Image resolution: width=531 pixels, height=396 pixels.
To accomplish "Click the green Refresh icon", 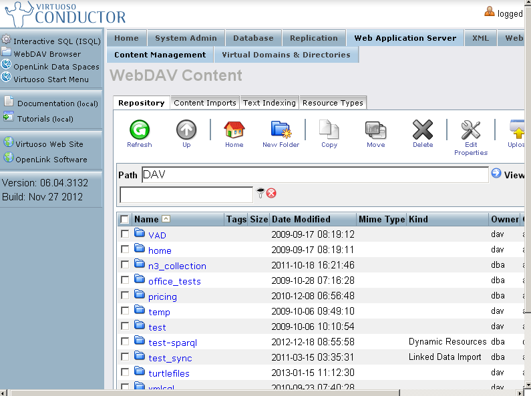I will tap(139, 130).
